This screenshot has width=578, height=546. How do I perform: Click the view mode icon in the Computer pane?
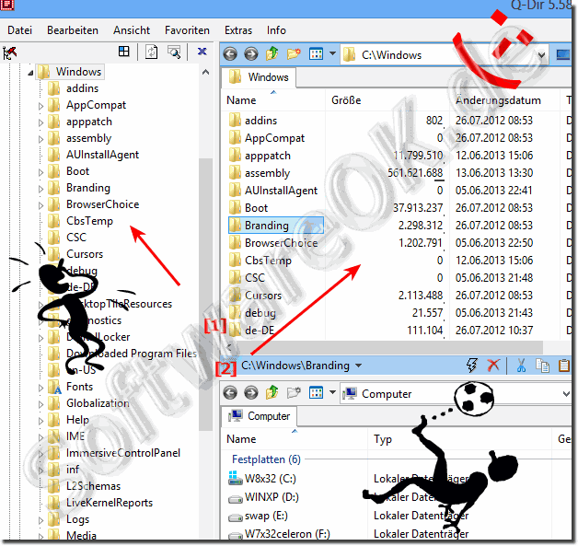point(316,393)
